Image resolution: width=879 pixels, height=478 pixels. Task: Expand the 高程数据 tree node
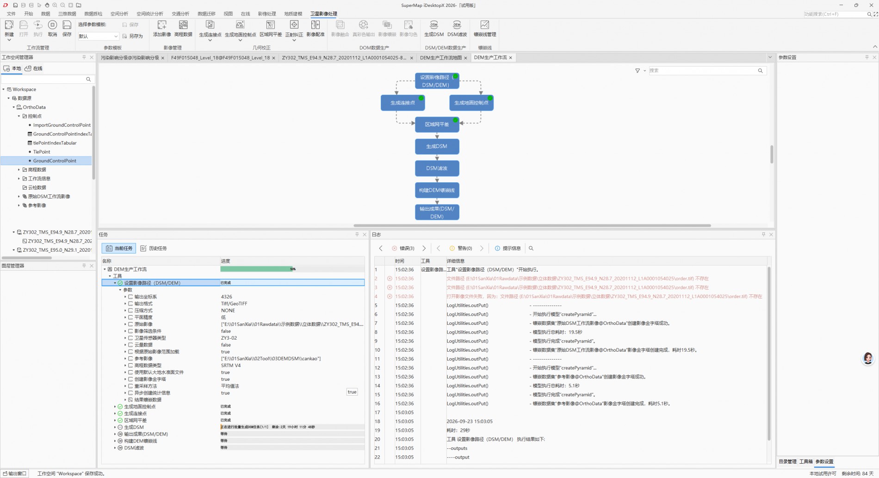point(19,170)
